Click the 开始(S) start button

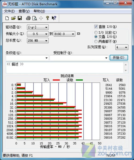click(x=119, y=58)
